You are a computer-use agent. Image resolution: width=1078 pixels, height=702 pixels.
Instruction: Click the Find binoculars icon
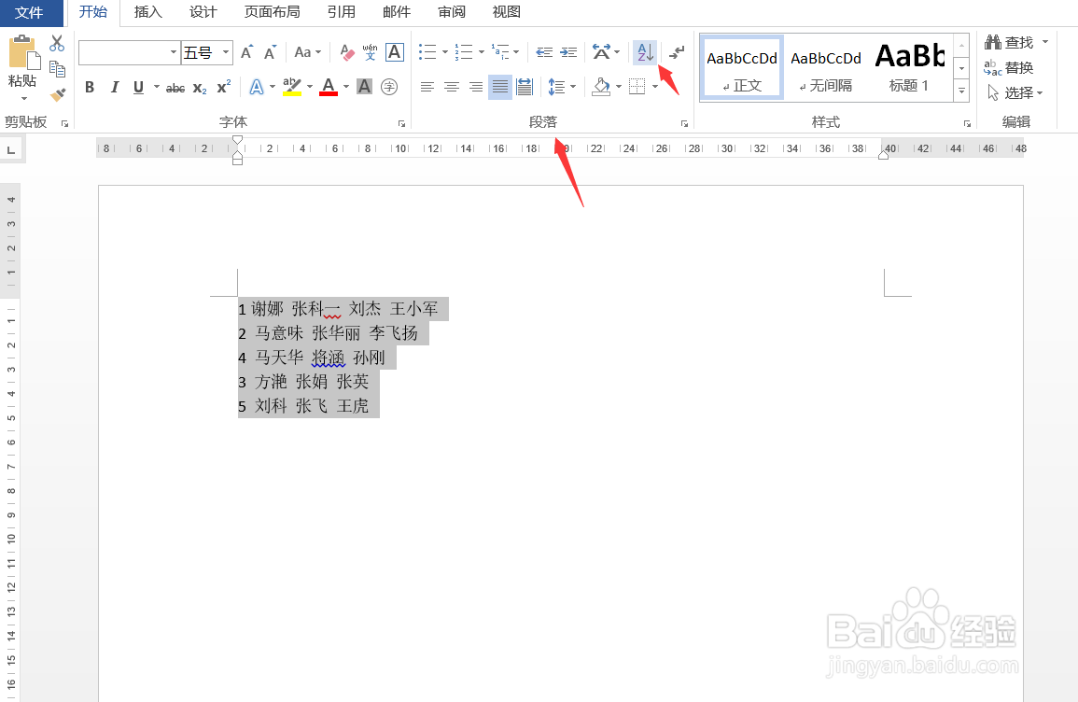pos(993,42)
